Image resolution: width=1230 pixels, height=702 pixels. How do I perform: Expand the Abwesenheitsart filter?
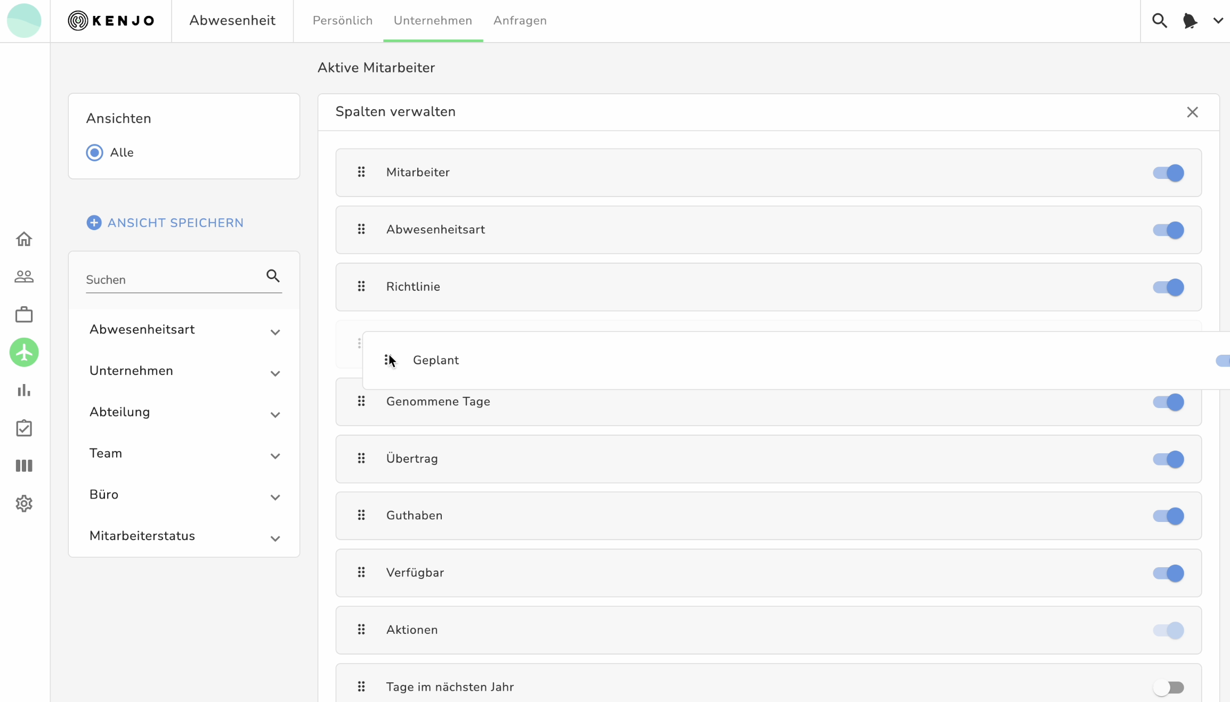[x=275, y=332]
